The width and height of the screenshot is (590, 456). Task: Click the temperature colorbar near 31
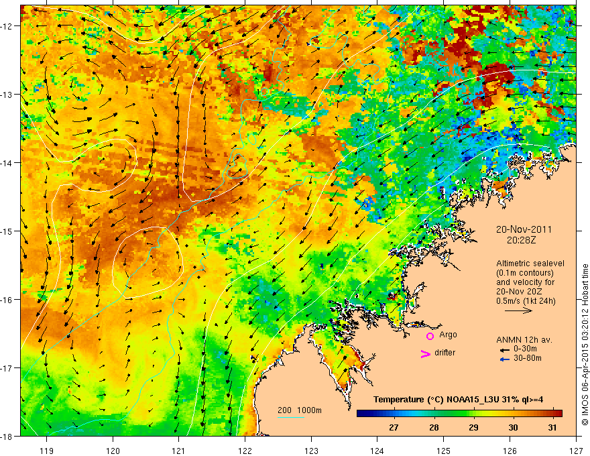(x=552, y=414)
